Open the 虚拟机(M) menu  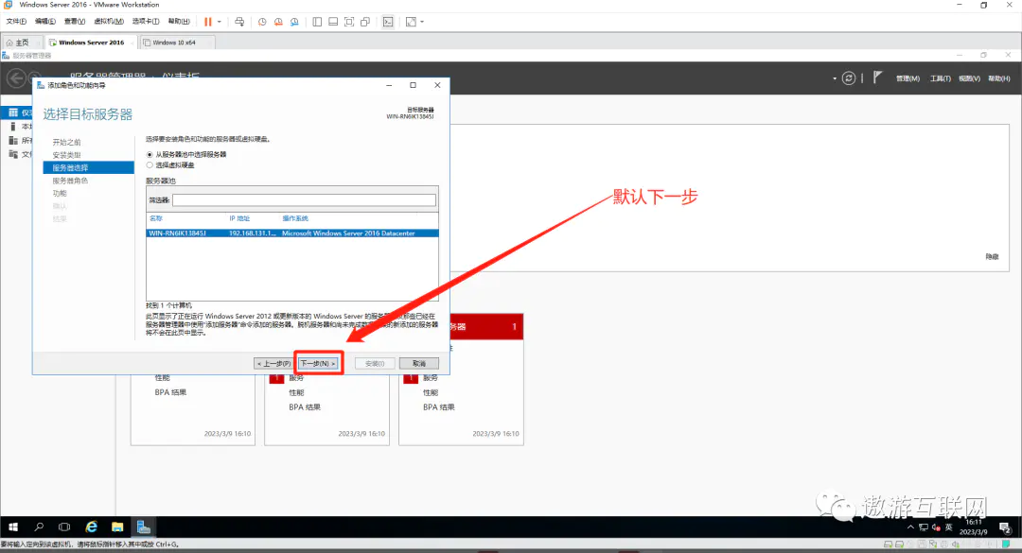108,22
